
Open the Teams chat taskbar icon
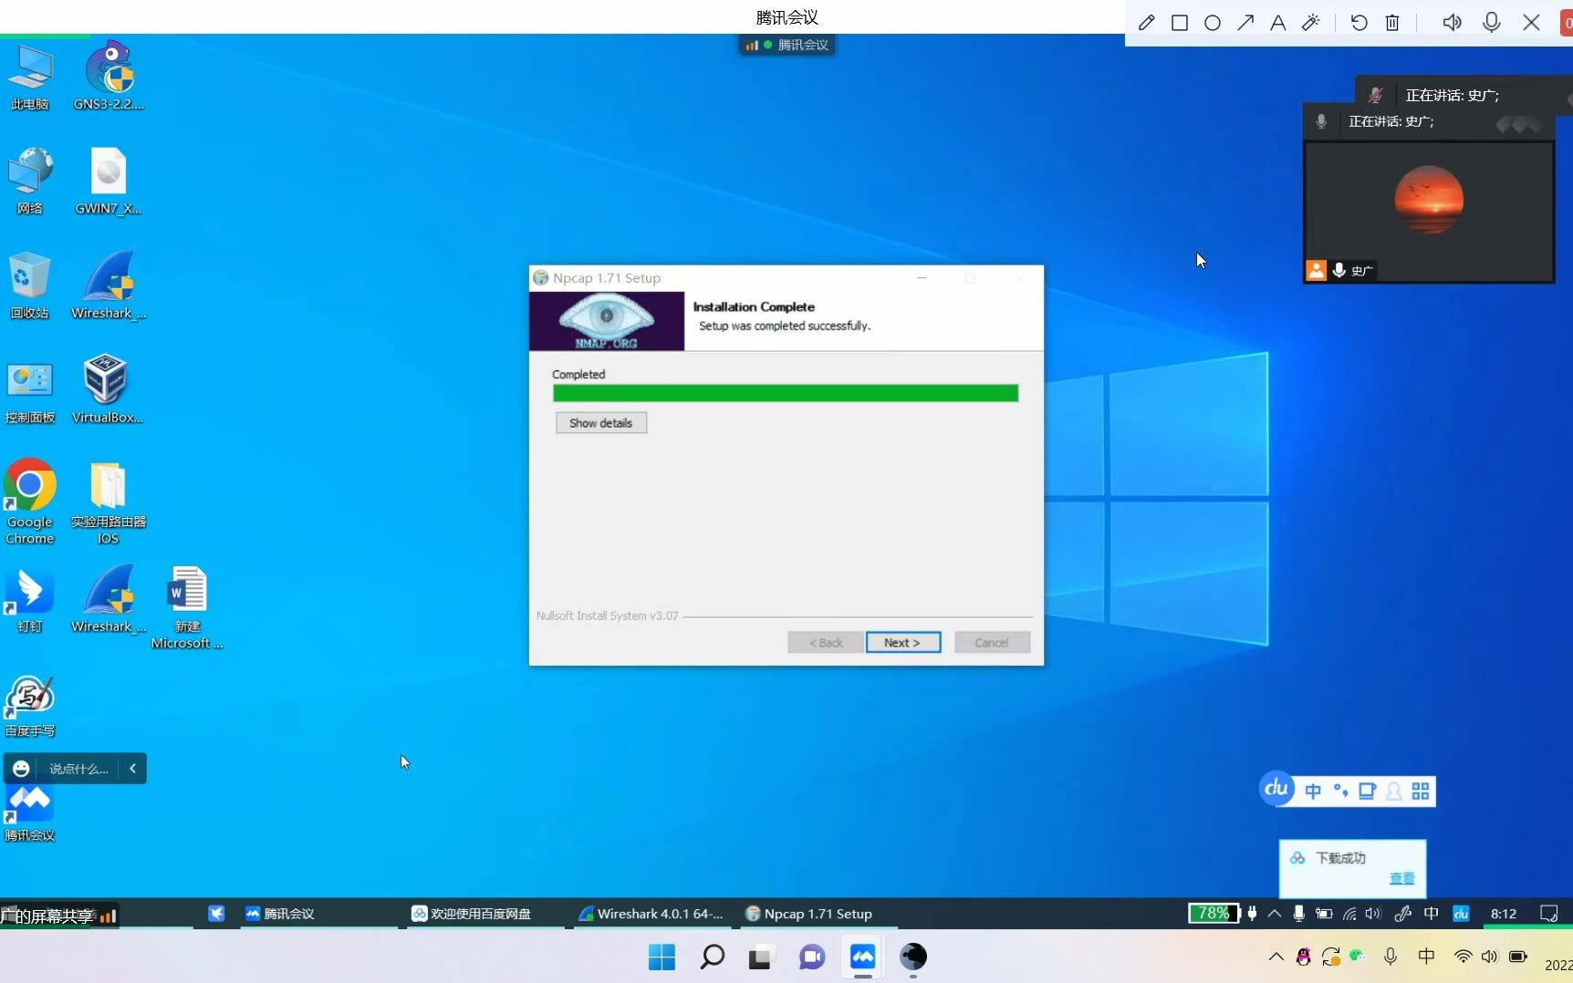(812, 957)
